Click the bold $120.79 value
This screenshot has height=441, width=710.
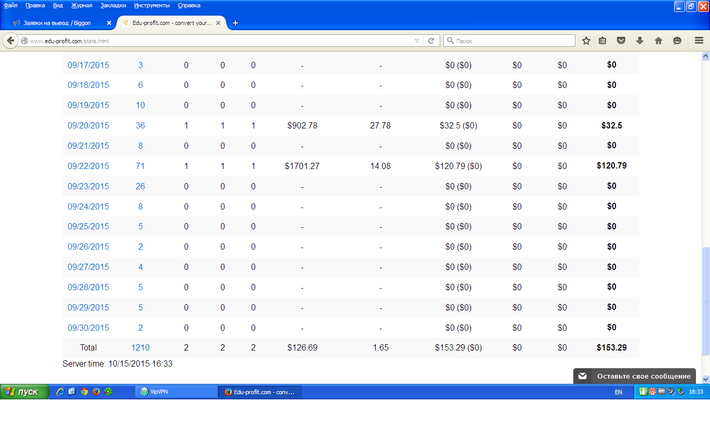[x=612, y=166]
